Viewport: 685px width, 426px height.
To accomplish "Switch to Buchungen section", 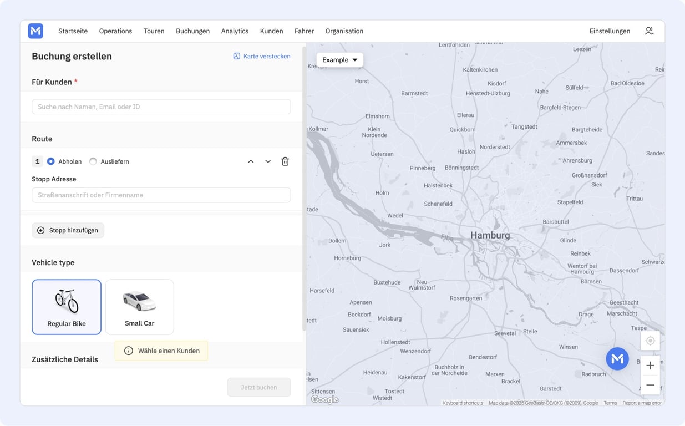I will (192, 31).
